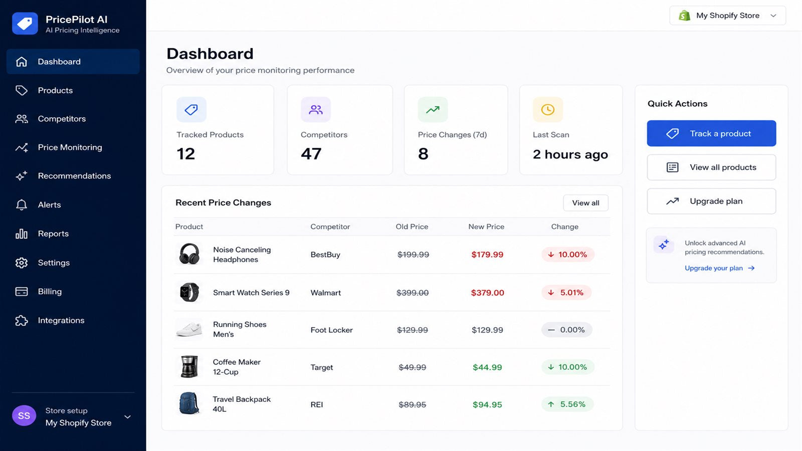Expand the Store setup chevron in sidebar
802x451 pixels.
(128, 417)
